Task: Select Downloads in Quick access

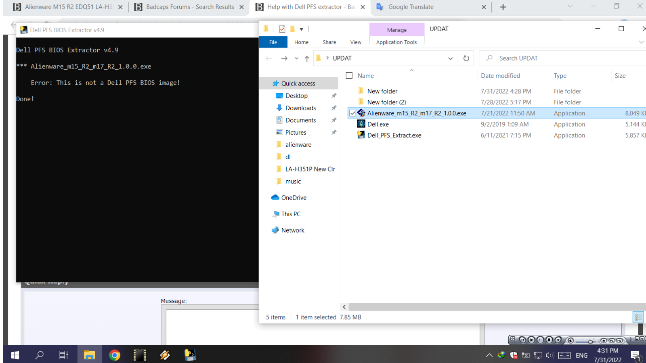Action: (x=300, y=108)
